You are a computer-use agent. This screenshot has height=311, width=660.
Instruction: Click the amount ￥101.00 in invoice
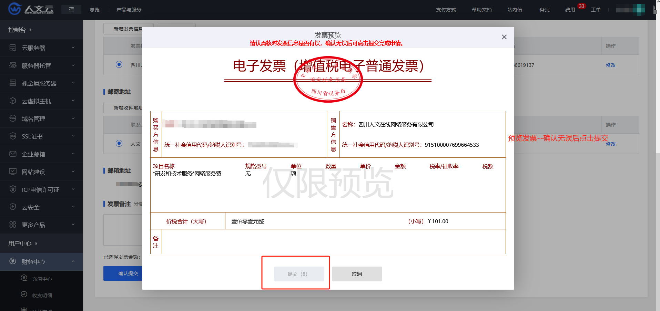pyautogui.click(x=438, y=221)
